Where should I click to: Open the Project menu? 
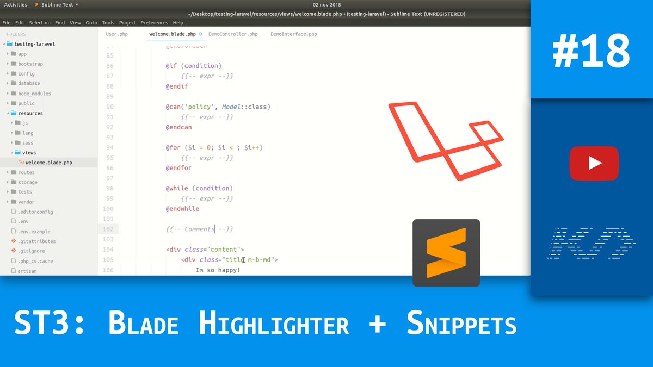coord(127,23)
